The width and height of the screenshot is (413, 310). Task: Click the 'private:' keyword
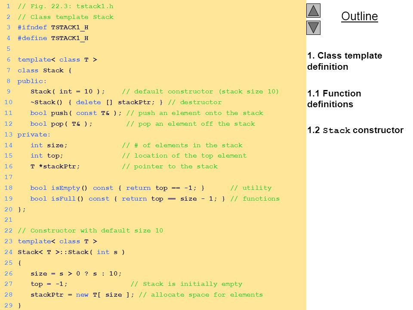pyautogui.click(x=34, y=135)
